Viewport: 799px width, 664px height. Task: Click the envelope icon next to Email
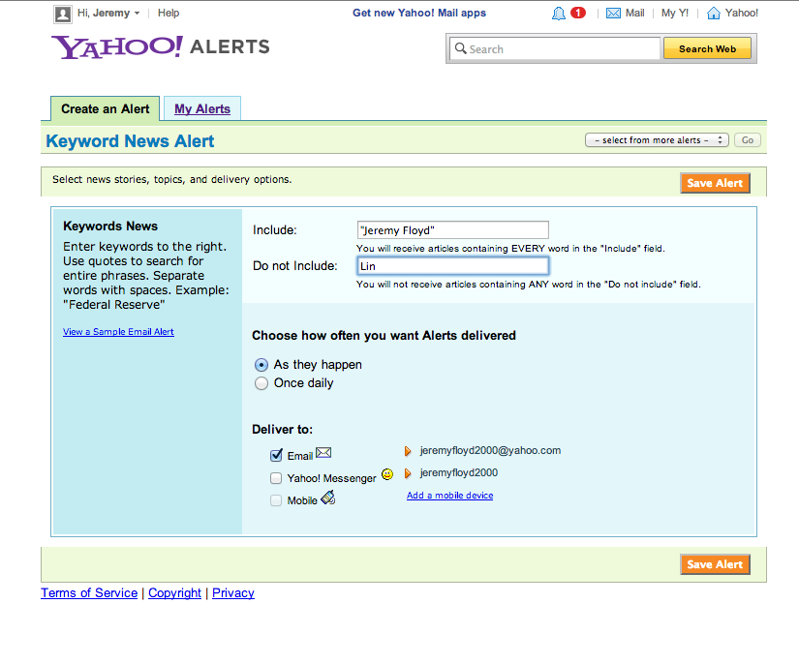pyautogui.click(x=323, y=452)
